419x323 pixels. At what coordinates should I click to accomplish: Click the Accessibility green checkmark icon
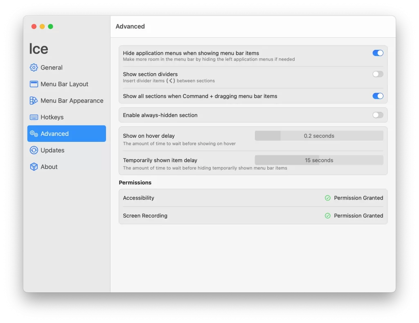tap(328, 198)
